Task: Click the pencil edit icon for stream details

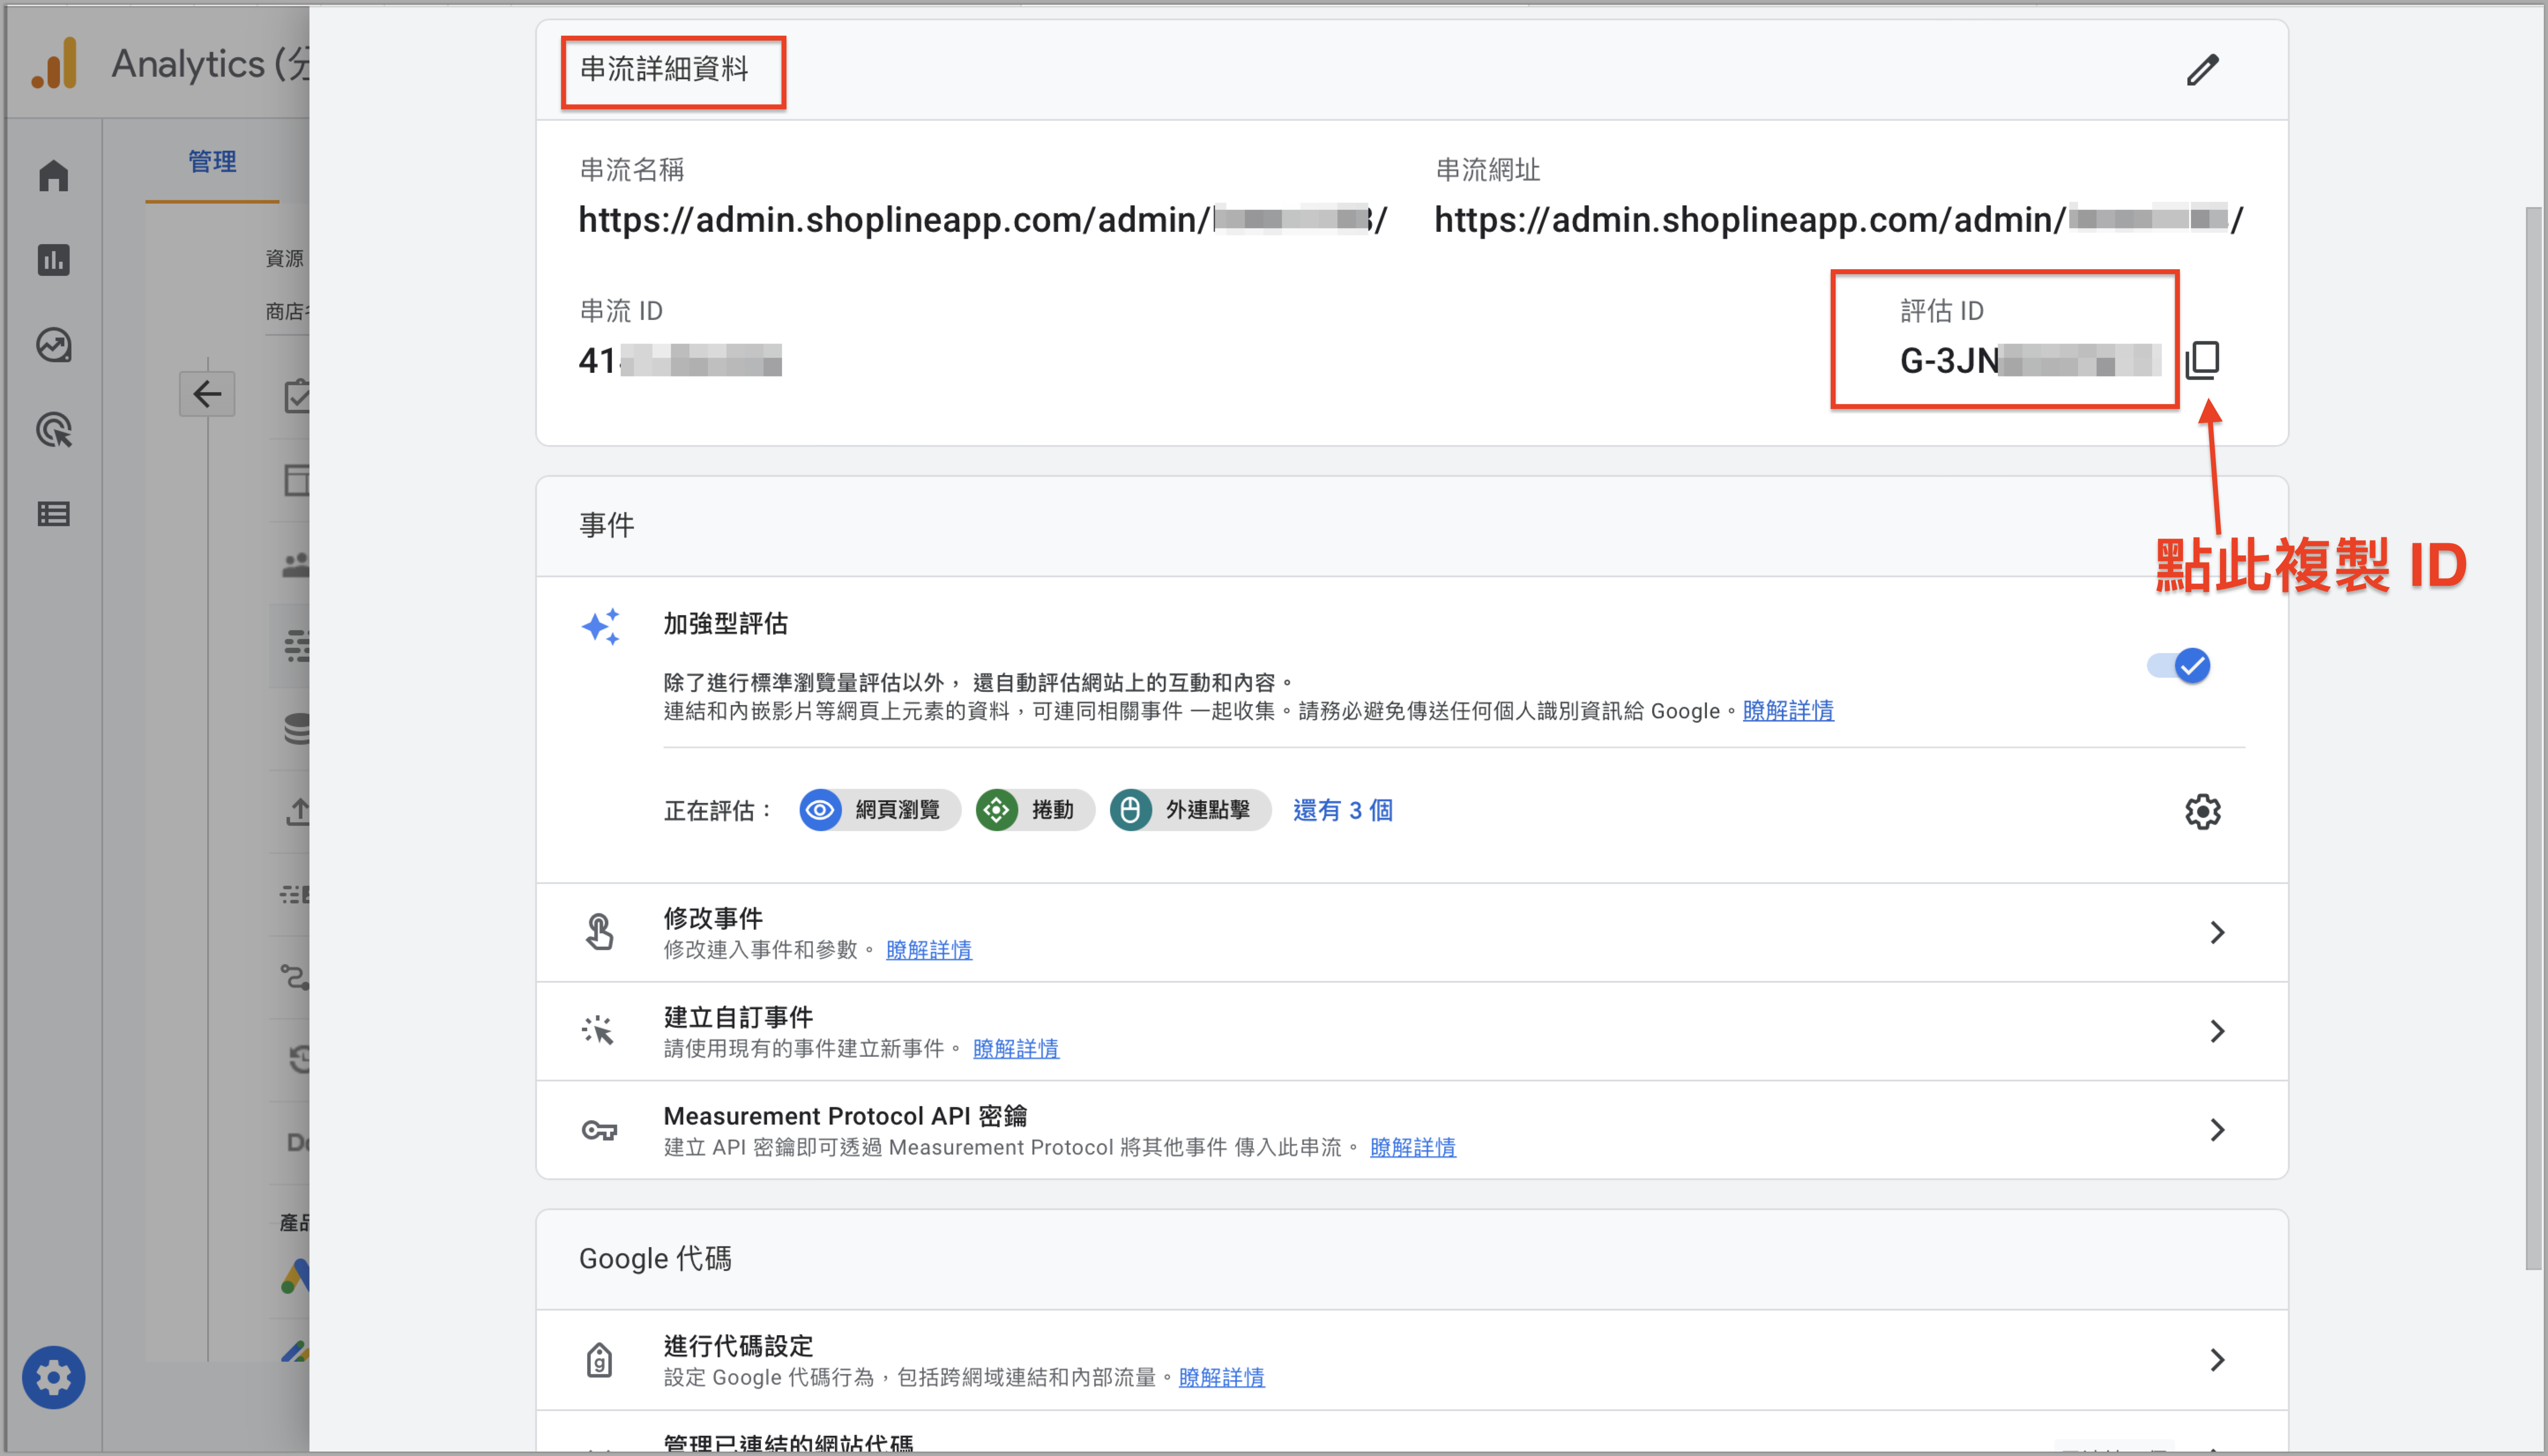Action: (x=2202, y=70)
